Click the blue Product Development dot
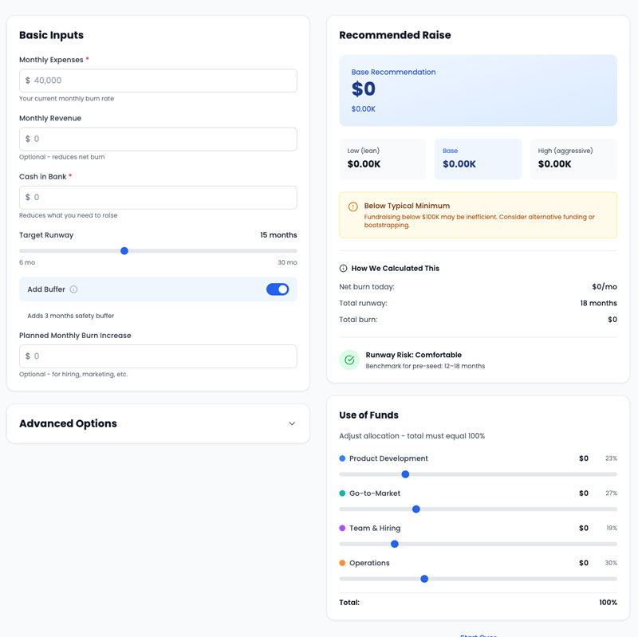The width and height of the screenshot is (638, 637). [342, 458]
